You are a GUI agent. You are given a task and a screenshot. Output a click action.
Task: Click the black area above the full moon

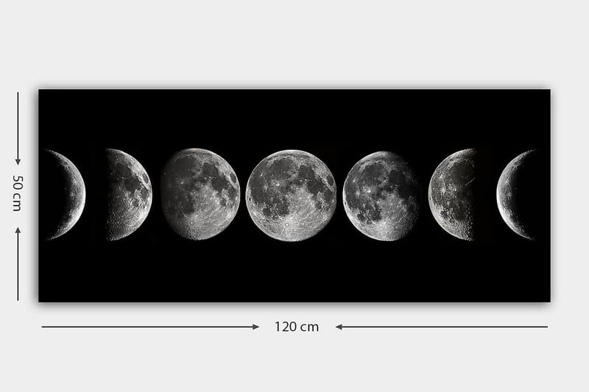click(x=291, y=118)
